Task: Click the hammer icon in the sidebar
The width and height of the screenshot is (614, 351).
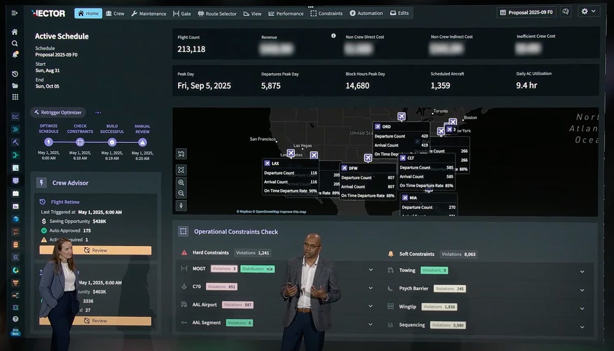Action: (x=16, y=142)
